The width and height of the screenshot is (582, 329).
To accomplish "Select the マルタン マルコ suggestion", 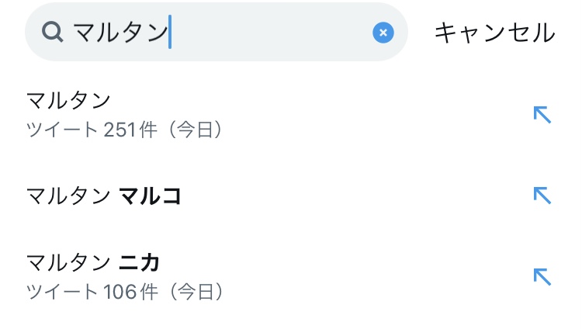I will click(104, 196).
